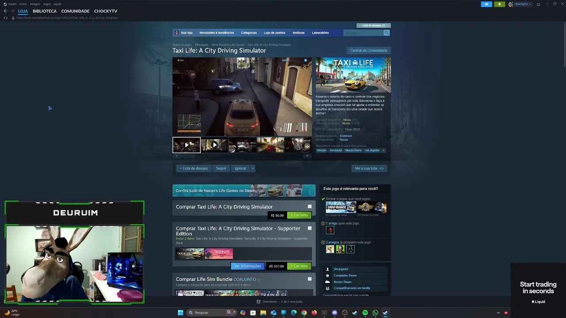The height and width of the screenshot is (318, 566).
Task: Click the Mundo Aberto tag
Action: click(353, 150)
